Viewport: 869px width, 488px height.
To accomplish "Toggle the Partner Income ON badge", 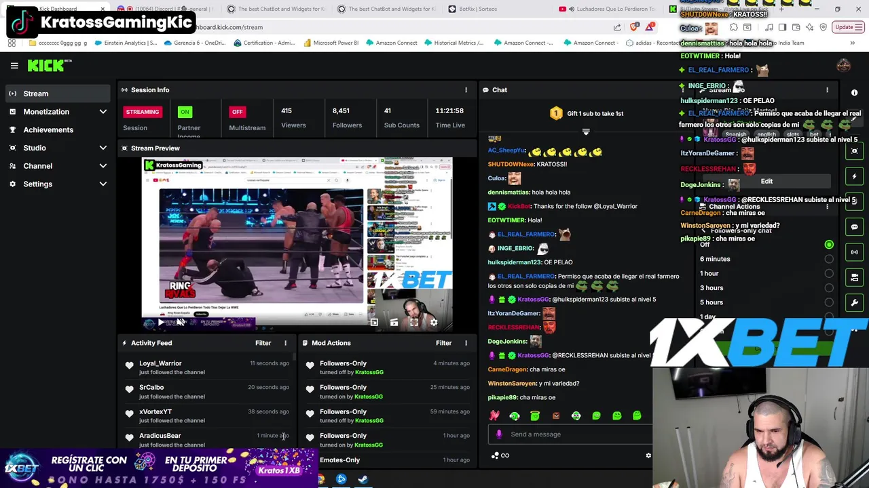I will pyautogui.click(x=185, y=112).
